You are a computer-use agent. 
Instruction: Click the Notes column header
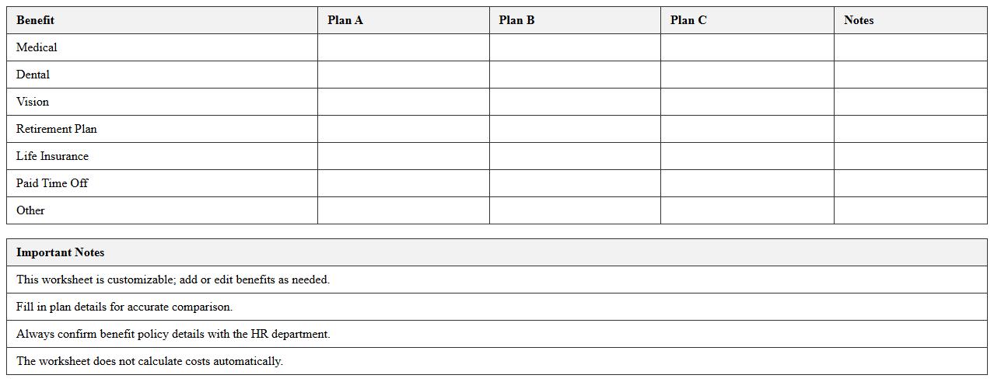click(x=859, y=20)
